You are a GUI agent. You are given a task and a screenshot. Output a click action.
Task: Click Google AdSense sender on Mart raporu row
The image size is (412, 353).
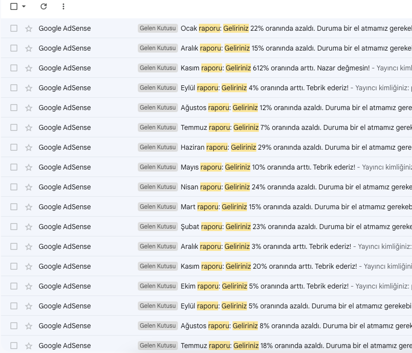64,207
